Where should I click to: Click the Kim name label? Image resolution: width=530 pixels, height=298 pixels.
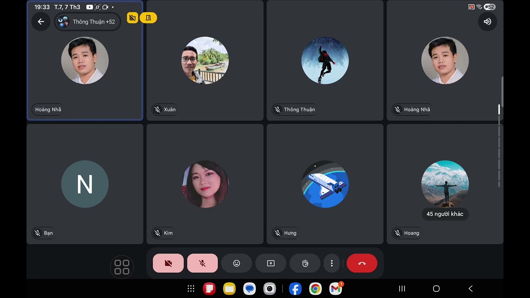coord(164,233)
